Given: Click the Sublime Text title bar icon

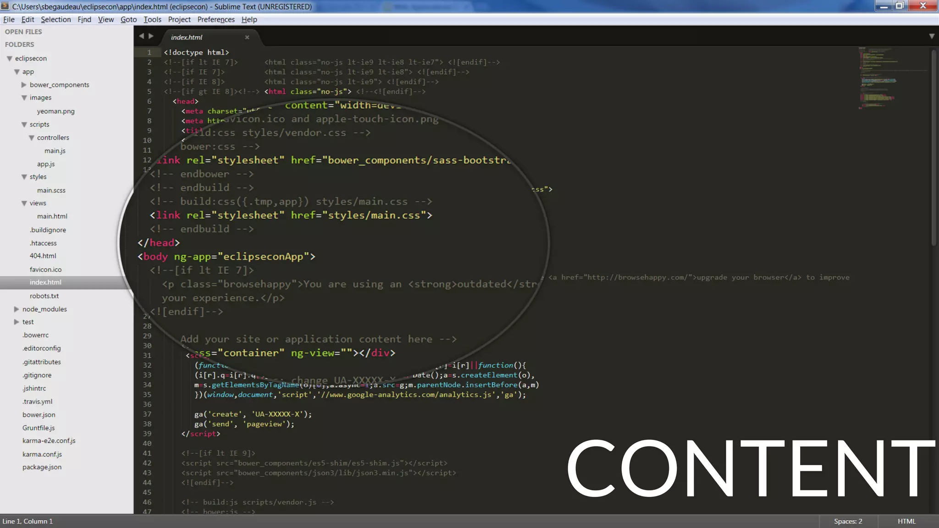Looking at the screenshot, I should pos(5,6).
